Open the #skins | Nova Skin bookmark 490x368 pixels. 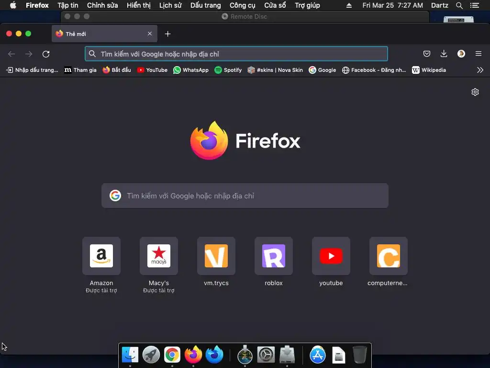[275, 70]
